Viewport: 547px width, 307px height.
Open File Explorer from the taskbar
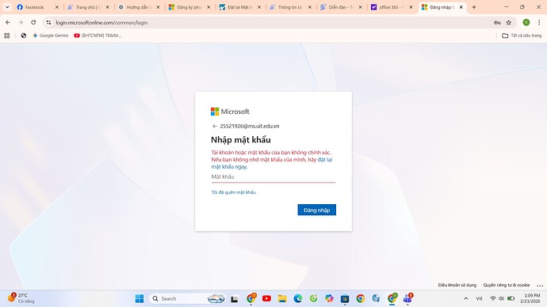tap(282, 298)
